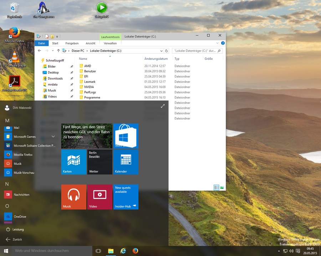Screen dimensions: 321x256
Task: Open File Explorer from the taskbar
Action: coord(111,251)
